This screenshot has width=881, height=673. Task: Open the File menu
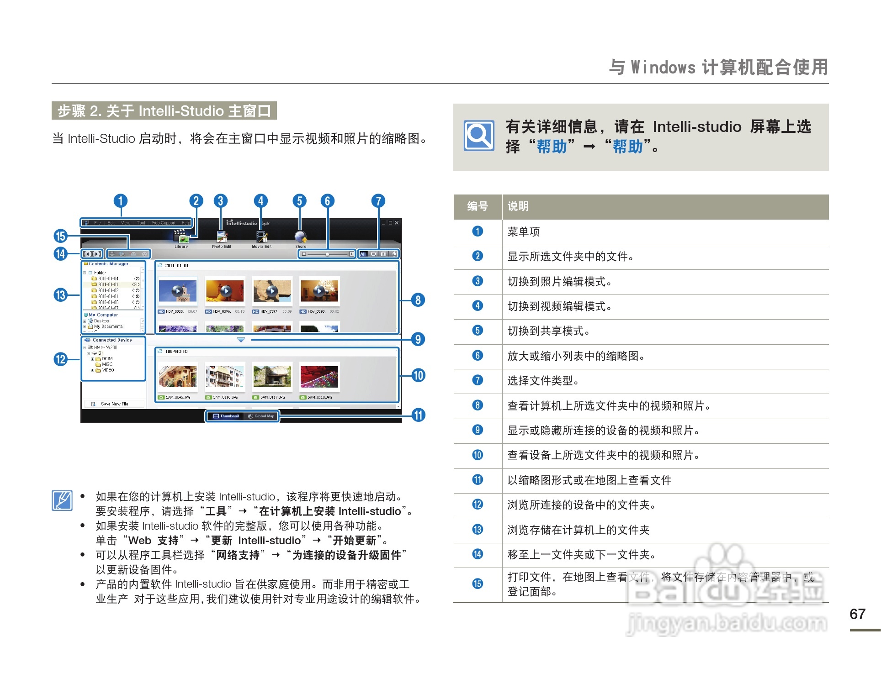[97, 223]
